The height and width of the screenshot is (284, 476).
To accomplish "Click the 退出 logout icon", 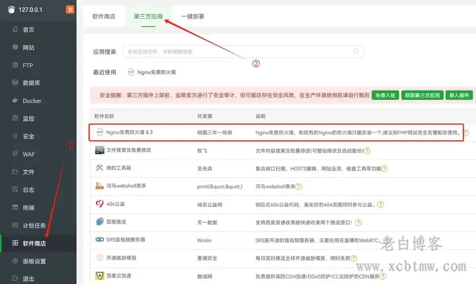I will [15, 278].
